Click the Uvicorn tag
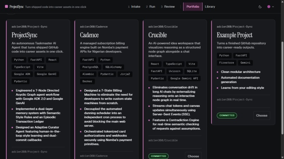Image resolution: width=284 pixels, height=159 pixels. pyautogui.click(x=174, y=71)
